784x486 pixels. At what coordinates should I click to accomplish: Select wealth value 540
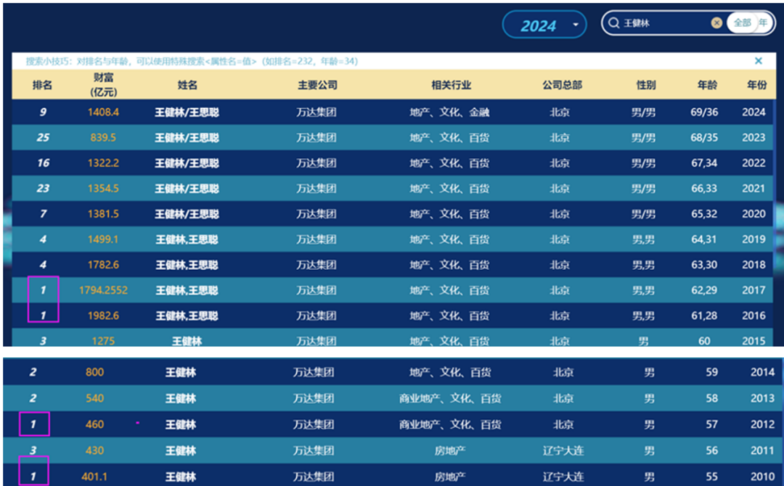pos(94,398)
